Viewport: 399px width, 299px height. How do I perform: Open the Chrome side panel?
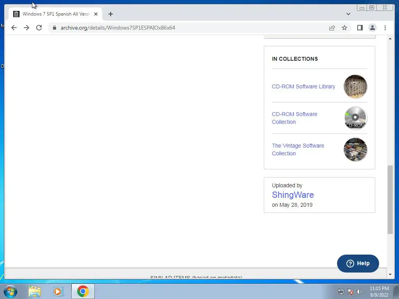point(360,28)
